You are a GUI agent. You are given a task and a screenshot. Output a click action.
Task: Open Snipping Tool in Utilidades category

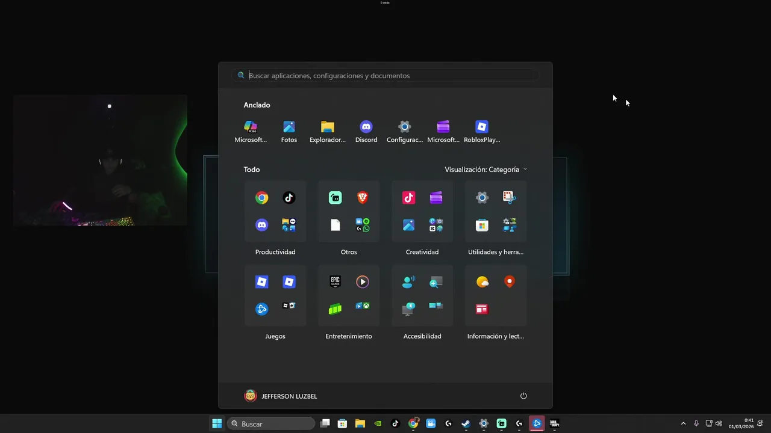[510, 198]
